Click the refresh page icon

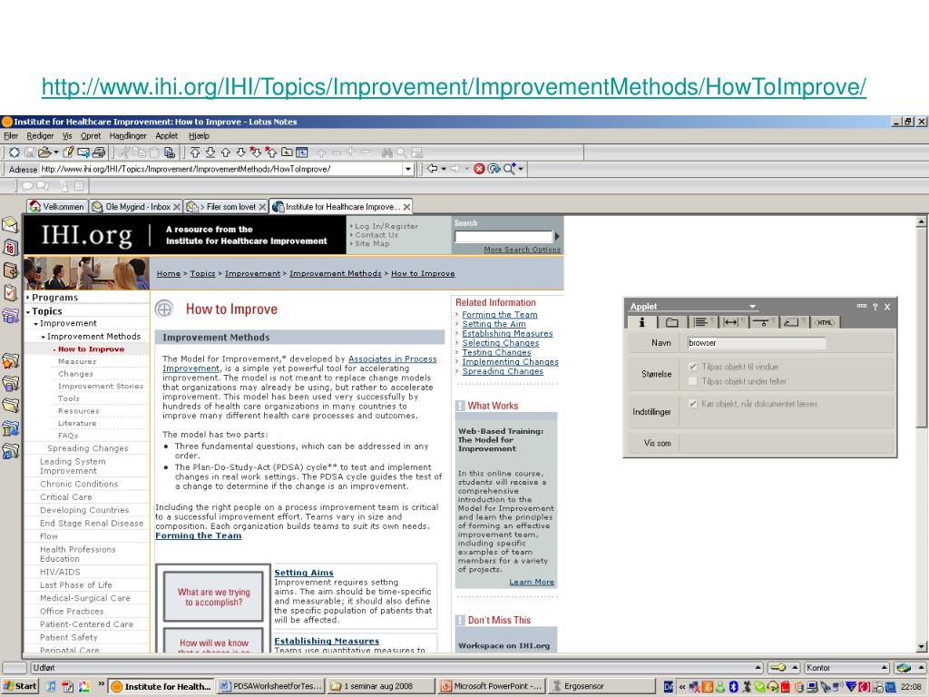494,169
